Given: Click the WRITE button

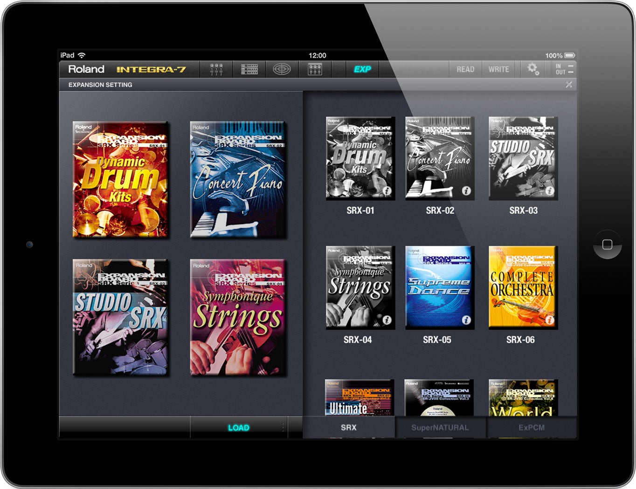Looking at the screenshot, I should (498, 69).
